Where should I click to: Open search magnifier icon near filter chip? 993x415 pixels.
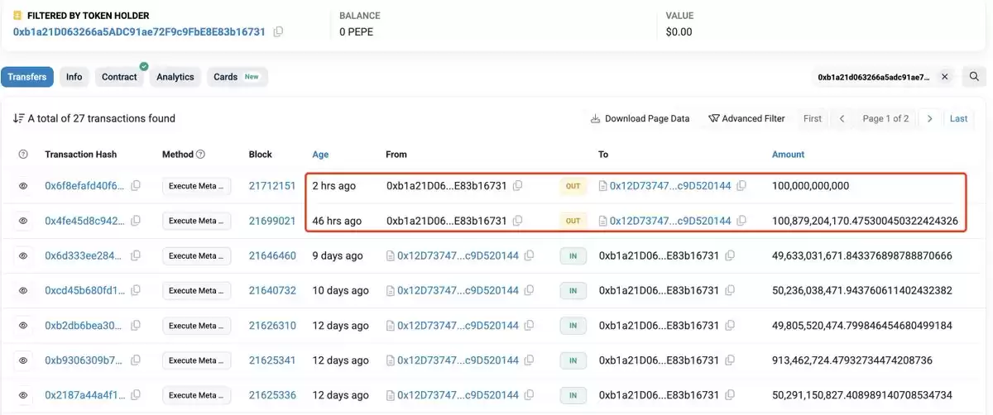click(974, 77)
